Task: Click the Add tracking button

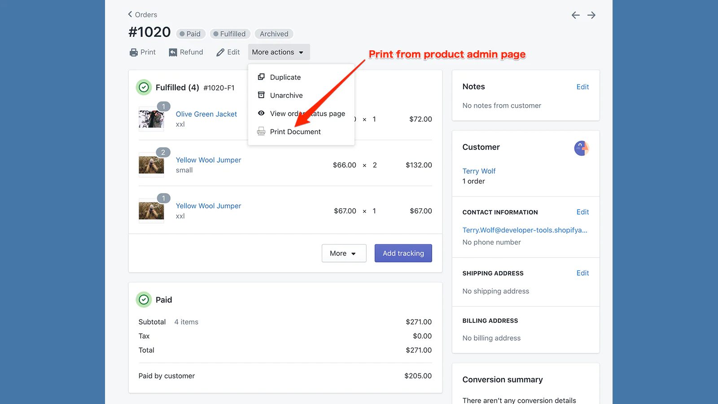Action: coord(403,253)
